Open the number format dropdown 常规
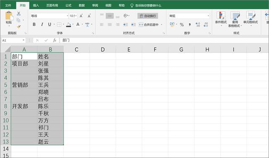This screenshot has height=158, width=269. [208, 16]
